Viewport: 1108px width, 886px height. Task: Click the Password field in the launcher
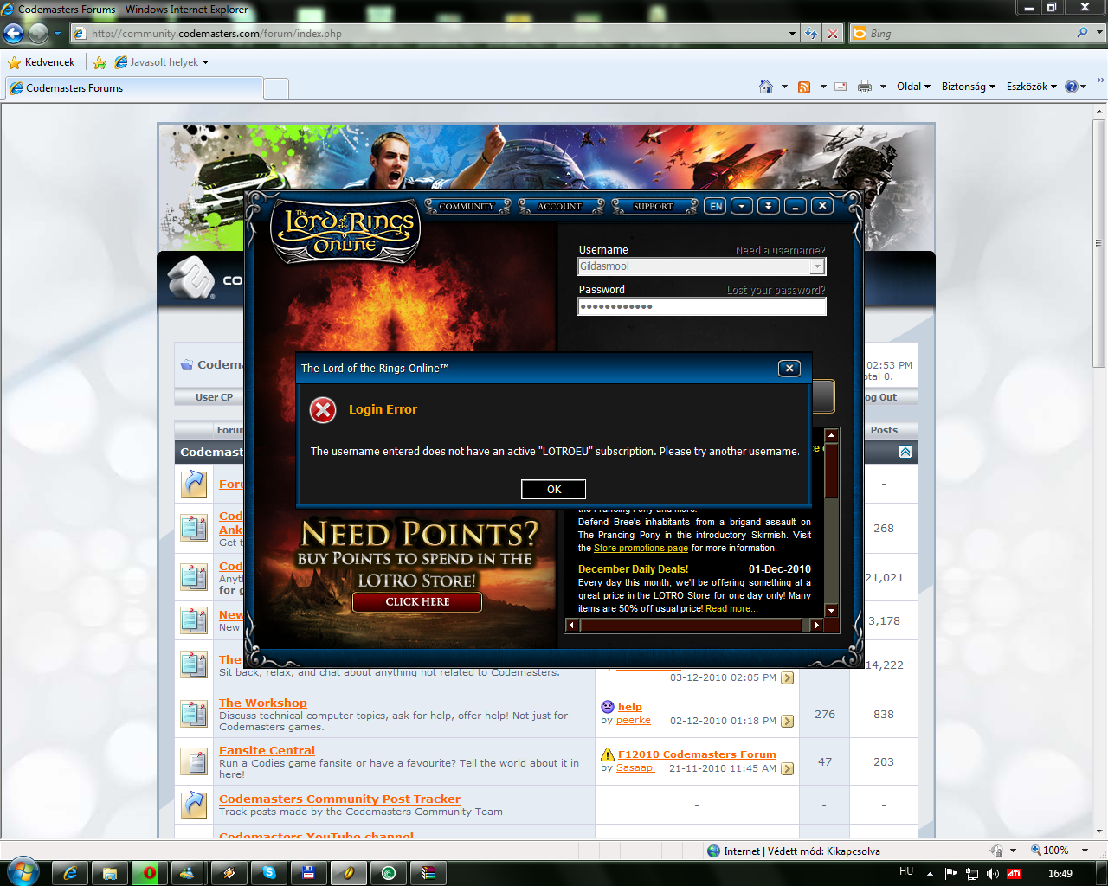click(x=702, y=307)
